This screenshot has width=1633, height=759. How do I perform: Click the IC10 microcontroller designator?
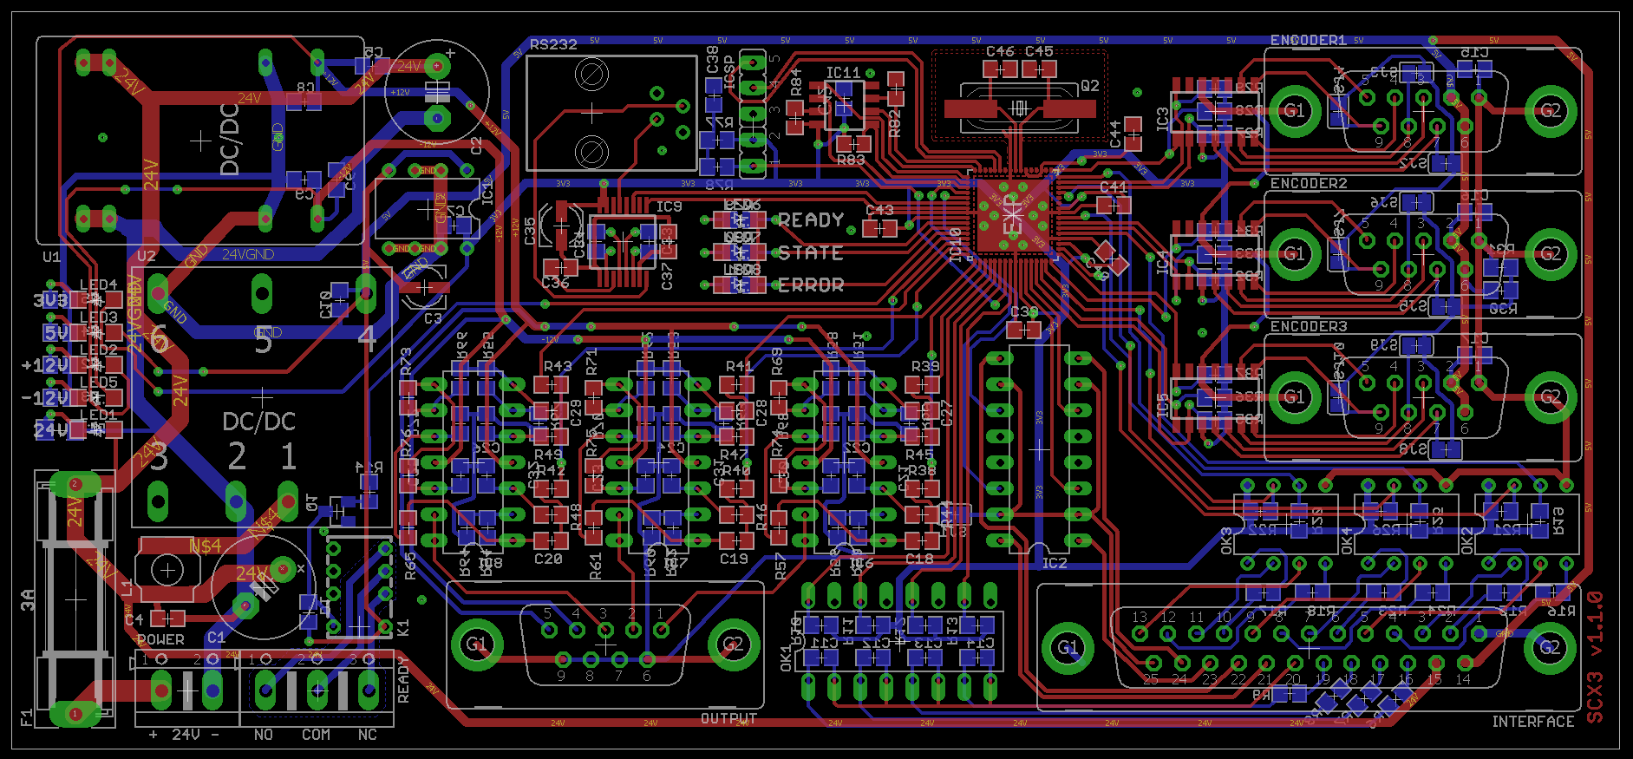tap(956, 244)
